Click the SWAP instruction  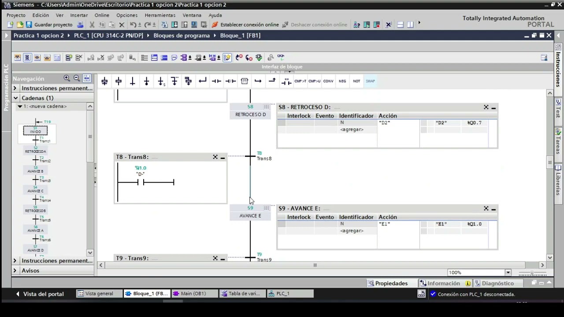[370, 81]
